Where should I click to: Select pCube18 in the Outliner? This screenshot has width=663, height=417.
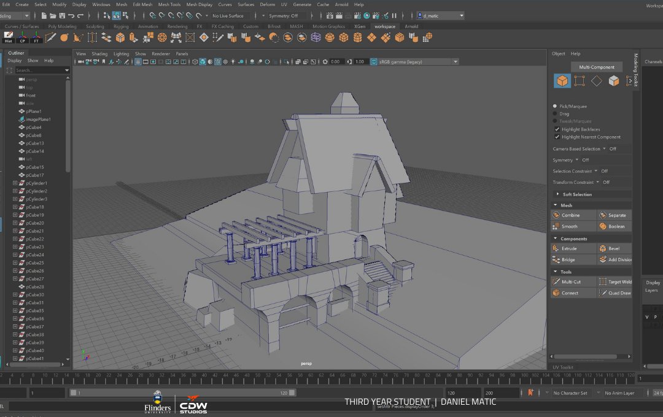point(34,207)
